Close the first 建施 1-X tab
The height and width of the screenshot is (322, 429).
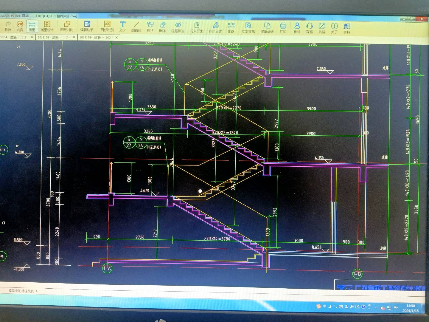[x=32, y=37]
